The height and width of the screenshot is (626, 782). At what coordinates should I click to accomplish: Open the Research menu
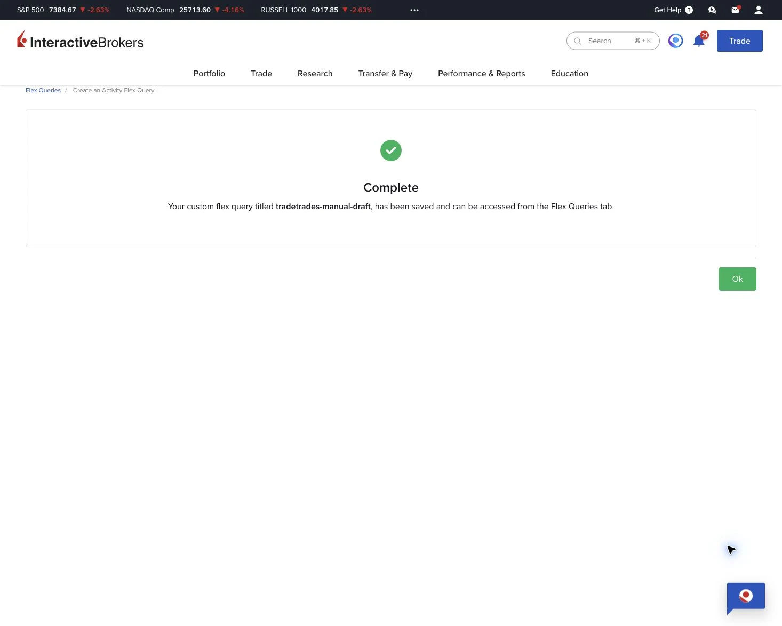point(315,74)
